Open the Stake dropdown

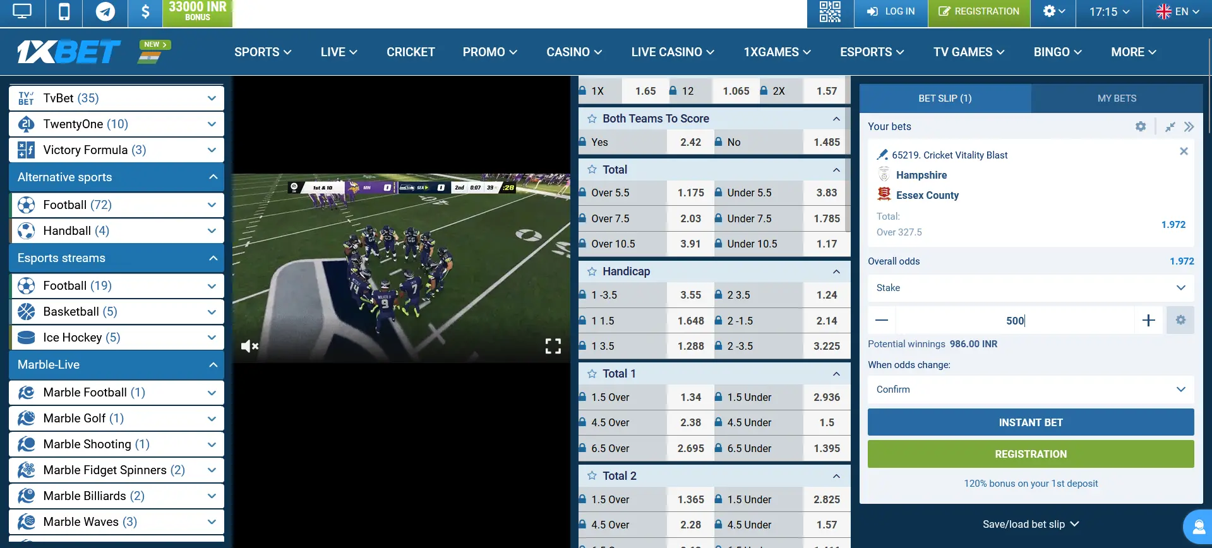click(x=1031, y=288)
